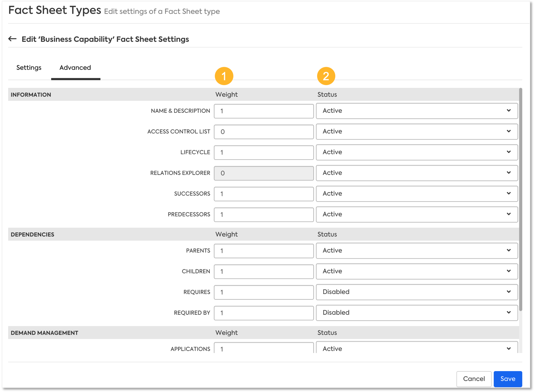Open Access Control List status dropdown
534x392 pixels.
tap(417, 131)
